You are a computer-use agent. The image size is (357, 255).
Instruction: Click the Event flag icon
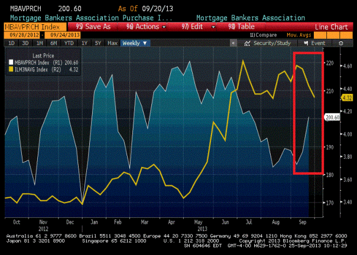tap(306, 43)
